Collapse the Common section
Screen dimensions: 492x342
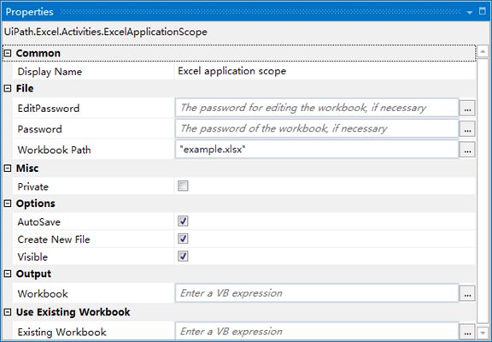pos(8,53)
